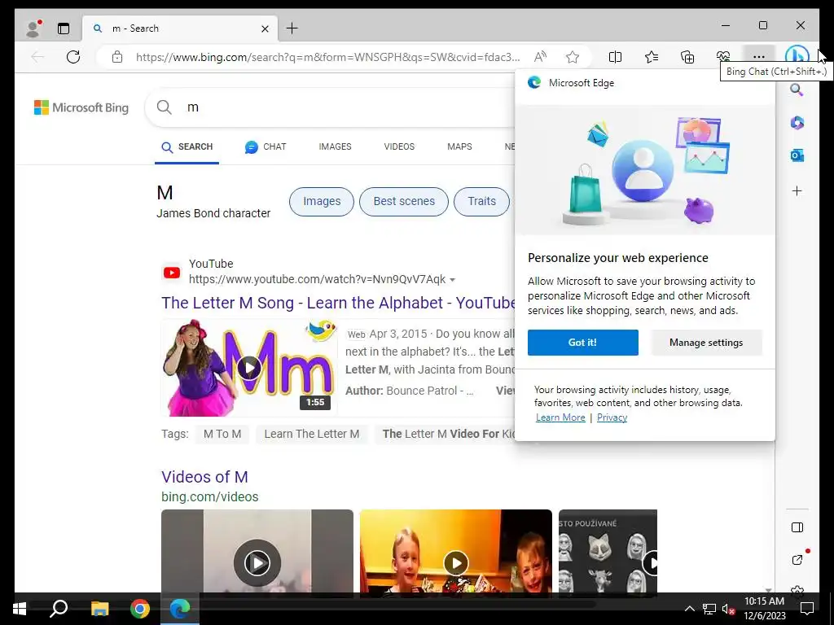This screenshot has height=625, width=834.
Task: Close the 'm - Search' tab
Action: tap(265, 28)
